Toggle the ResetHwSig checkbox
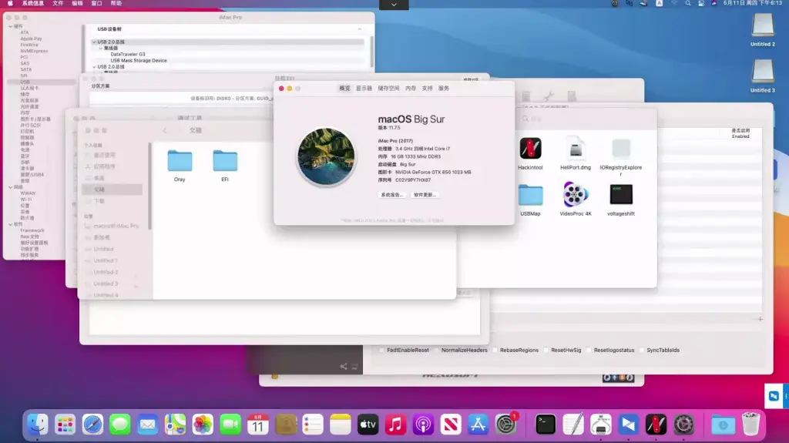The width and height of the screenshot is (789, 443). 546,350
